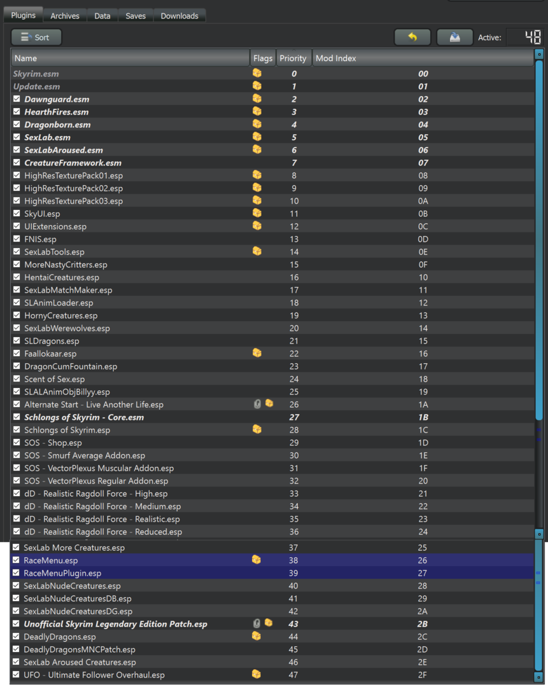This screenshot has height=687, width=548.
Task: Select the SLDragons.esp plugin row
Action: click(272, 340)
